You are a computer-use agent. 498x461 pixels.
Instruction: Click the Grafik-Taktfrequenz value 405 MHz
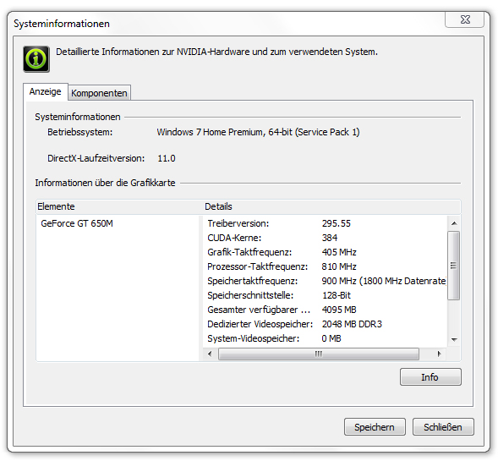click(339, 252)
